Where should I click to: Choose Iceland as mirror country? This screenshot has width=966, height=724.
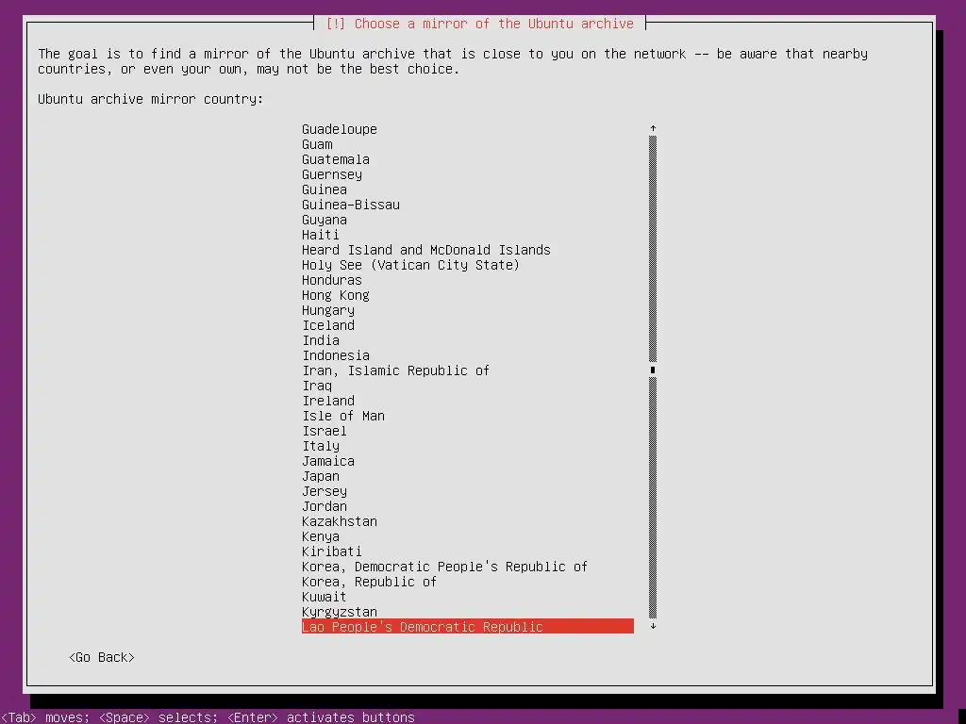pyautogui.click(x=327, y=325)
